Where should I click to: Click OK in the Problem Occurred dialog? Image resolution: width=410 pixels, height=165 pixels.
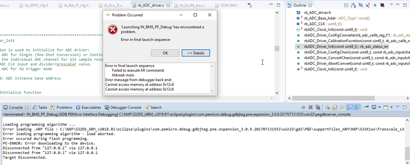[165, 53]
